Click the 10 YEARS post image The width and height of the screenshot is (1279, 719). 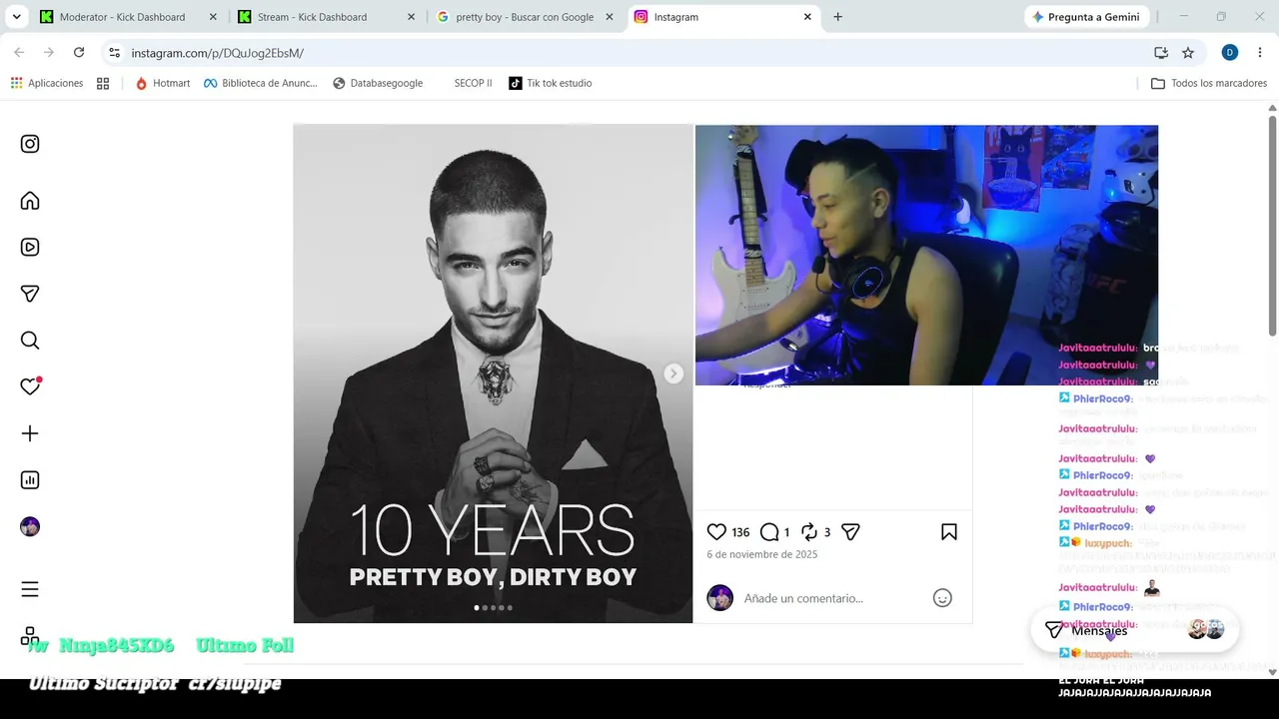point(493,373)
